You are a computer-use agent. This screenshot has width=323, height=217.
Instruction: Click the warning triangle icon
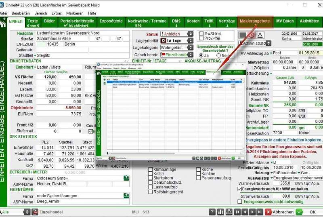click(x=260, y=35)
